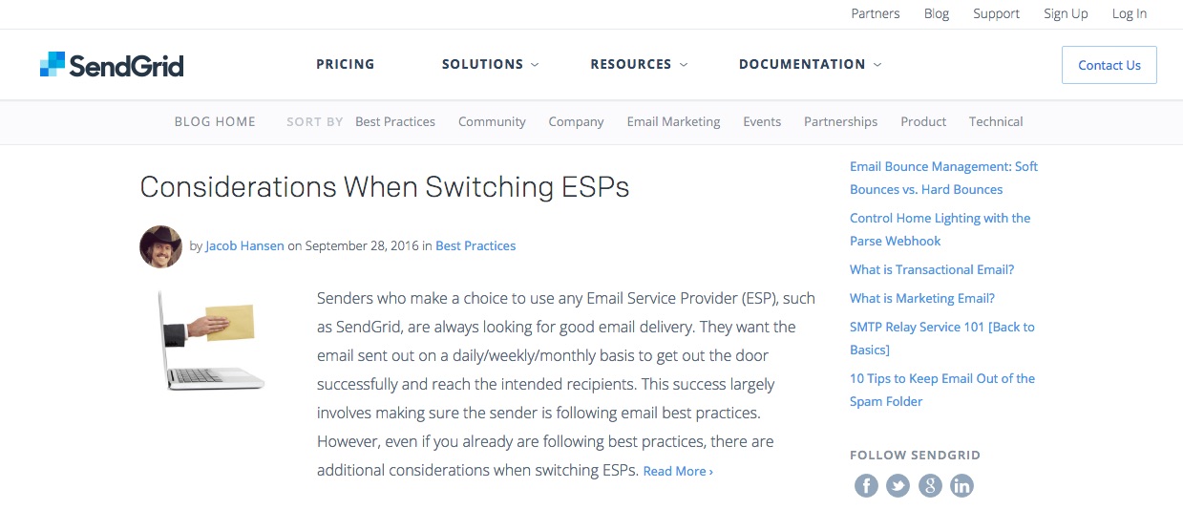Filter blog by Email Marketing category
1183x531 pixels.
pos(673,122)
